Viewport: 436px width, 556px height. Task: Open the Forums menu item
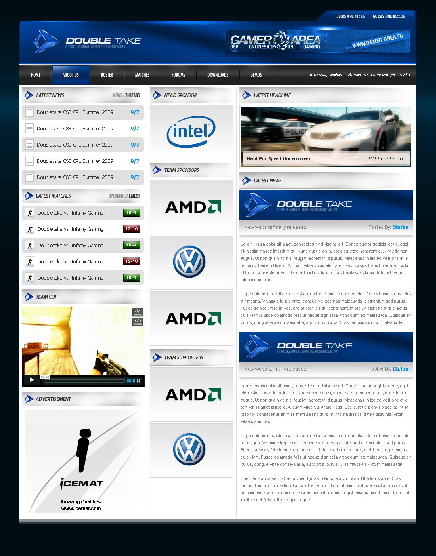click(178, 74)
